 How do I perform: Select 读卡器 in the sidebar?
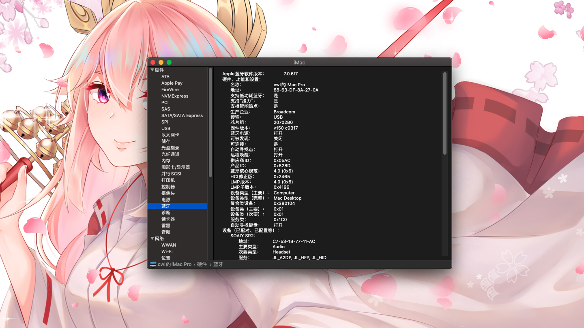tap(168, 219)
